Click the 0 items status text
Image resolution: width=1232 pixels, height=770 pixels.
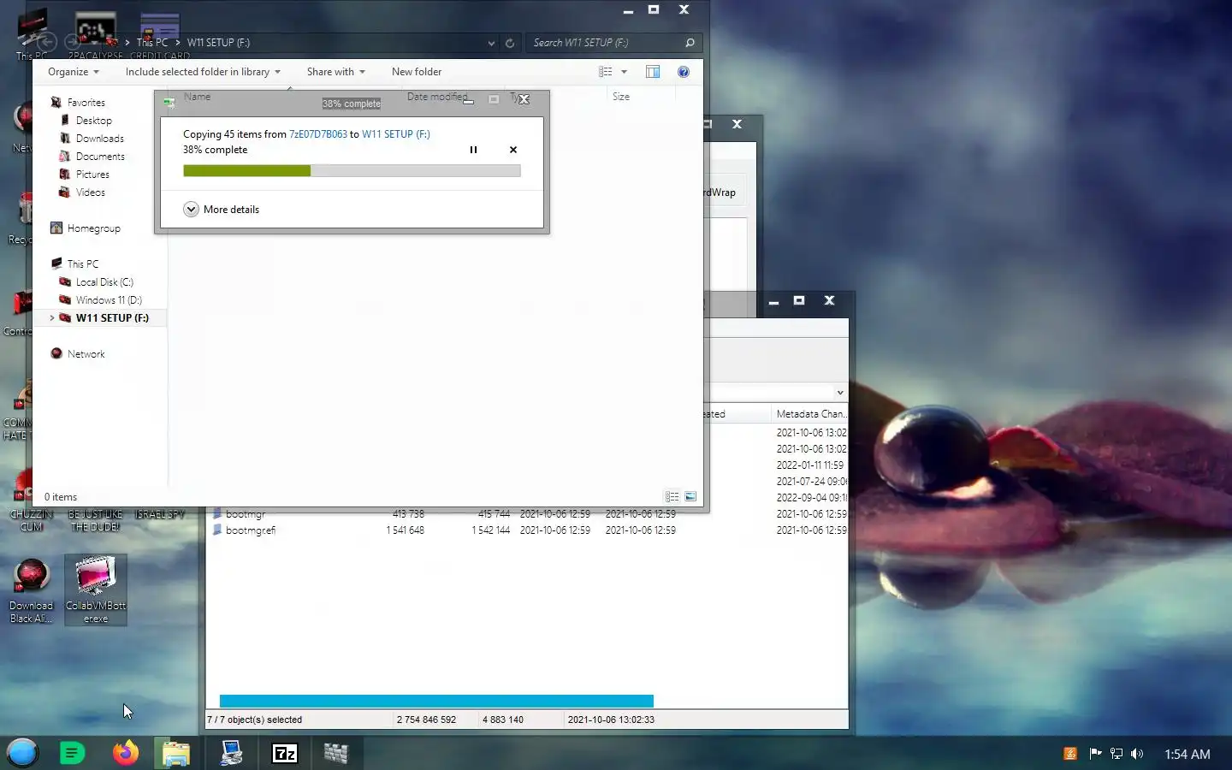point(61,497)
